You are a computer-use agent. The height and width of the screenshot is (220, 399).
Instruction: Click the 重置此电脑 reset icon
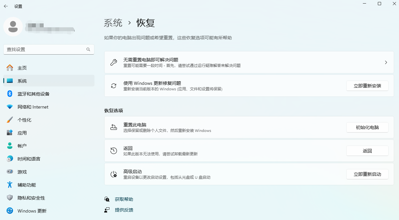tap(114, 127)
